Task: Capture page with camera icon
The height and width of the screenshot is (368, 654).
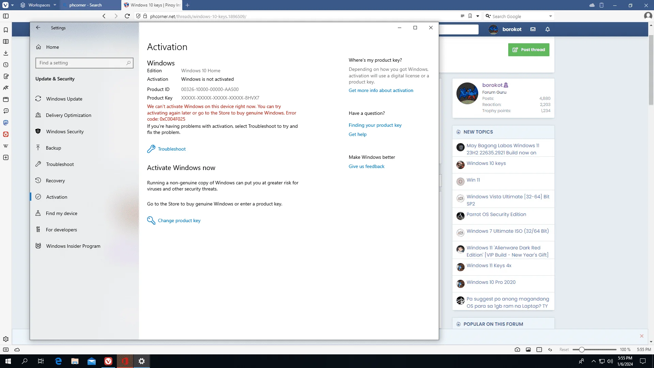Action: coord(517,350)
